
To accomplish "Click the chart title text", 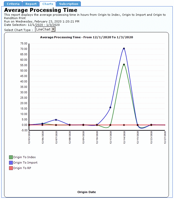I will coord(86,37).
